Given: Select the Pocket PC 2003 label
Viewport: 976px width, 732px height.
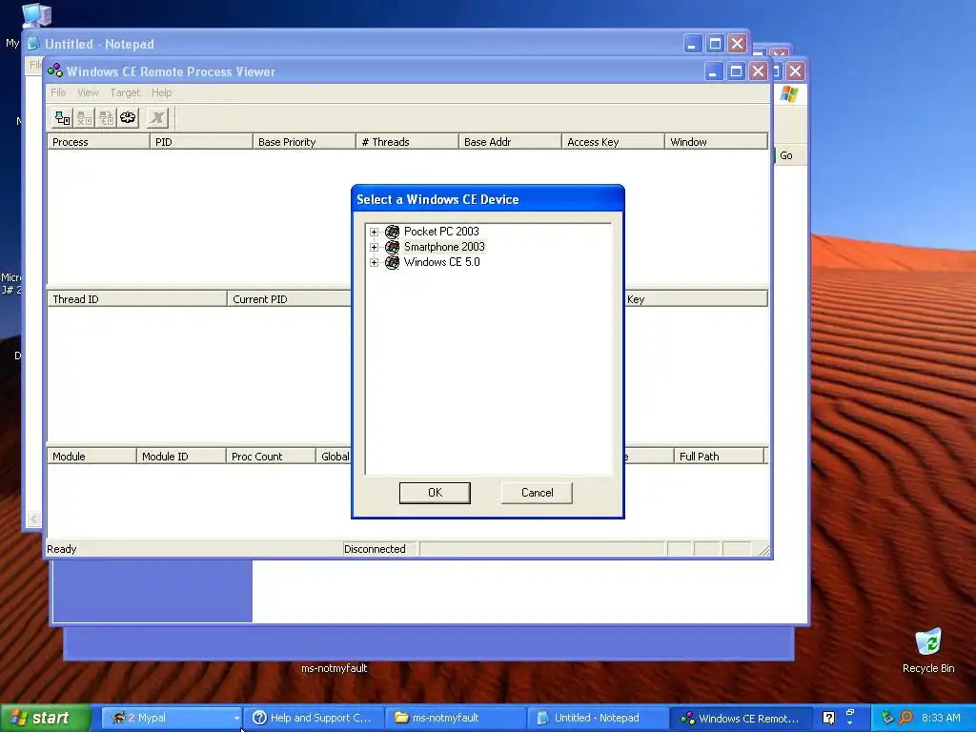Looking at the screenshot, I should click(441, 232).
